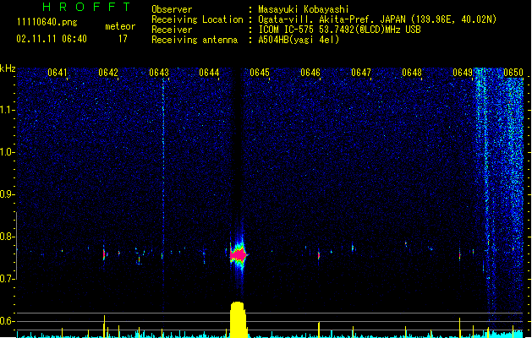This screenshot has width=532, height=338.
Task: Click the 0.8 kHz axis label
Action: click(x=8, y=237)
